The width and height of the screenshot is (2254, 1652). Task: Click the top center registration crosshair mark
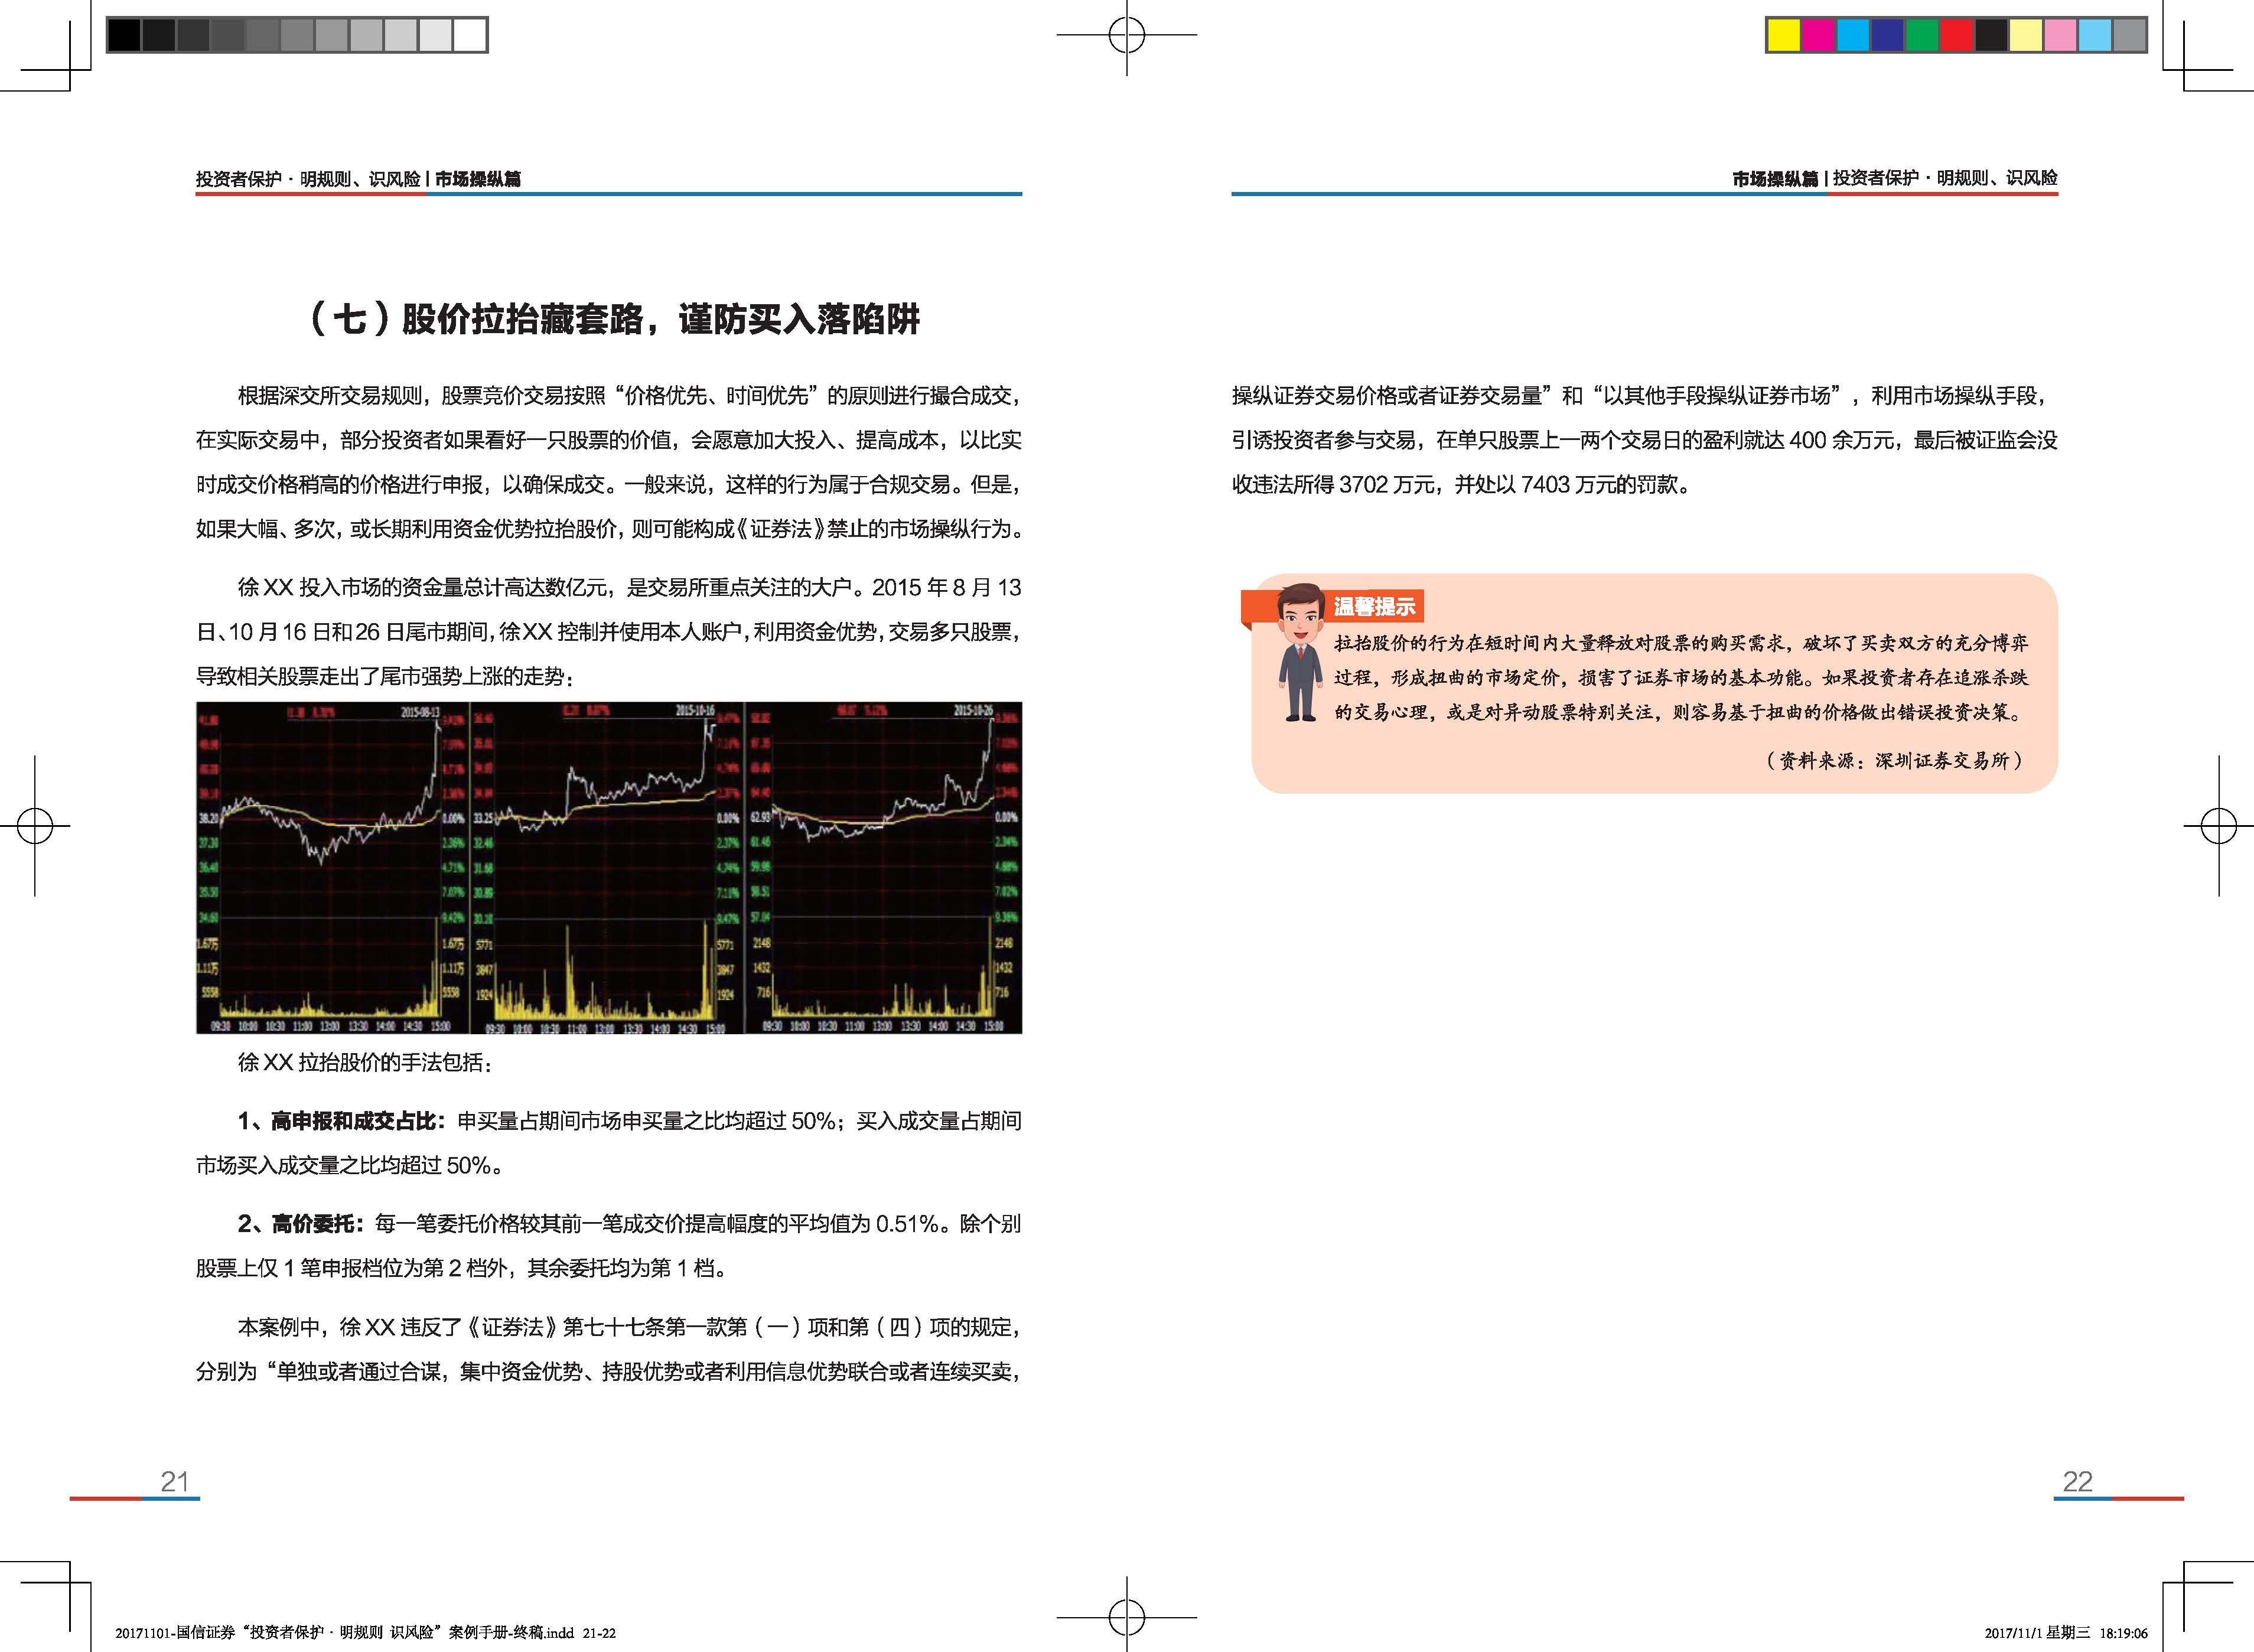click(1127, 35)
